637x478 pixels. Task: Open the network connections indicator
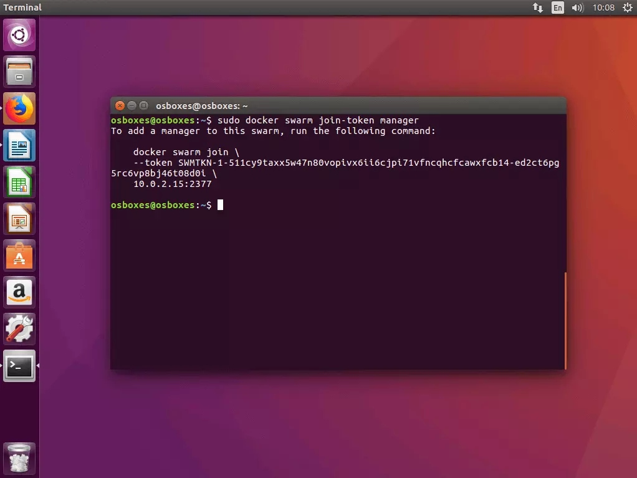point(537,7)
